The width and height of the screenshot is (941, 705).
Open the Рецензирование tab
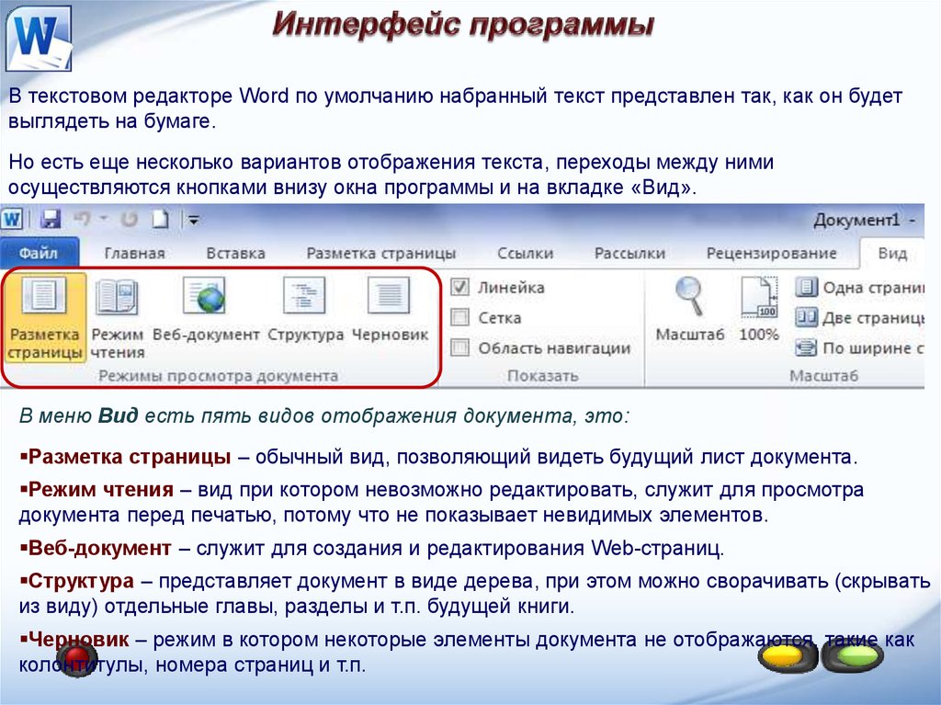(771, 254)
